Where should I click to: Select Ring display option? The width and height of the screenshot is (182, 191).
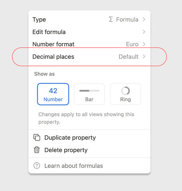[x=126, y=94]
